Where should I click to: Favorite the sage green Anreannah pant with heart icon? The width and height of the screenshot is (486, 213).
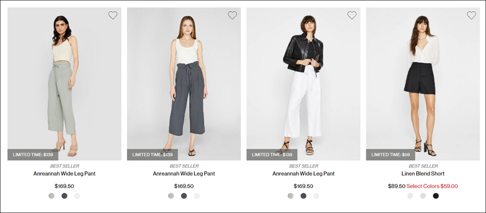[x=113, y=15]
